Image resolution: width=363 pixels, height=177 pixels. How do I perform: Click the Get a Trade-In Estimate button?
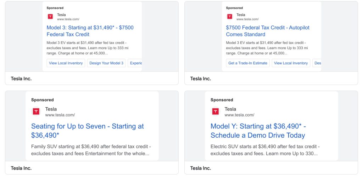click(x=248, y=63)
